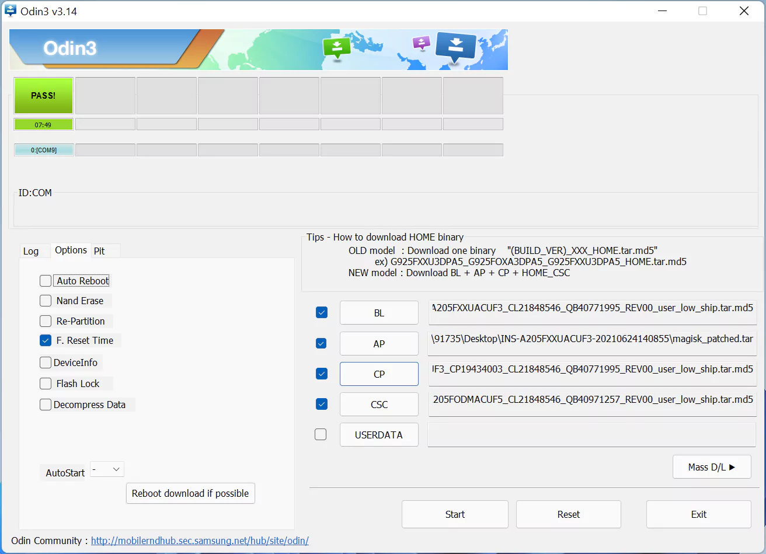
Task: Click the USERDATA browse button
Action: pos(379,435)
